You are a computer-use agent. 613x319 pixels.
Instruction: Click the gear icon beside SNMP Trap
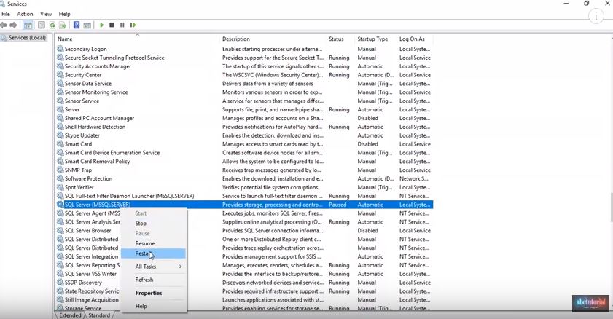click(60, 170)
